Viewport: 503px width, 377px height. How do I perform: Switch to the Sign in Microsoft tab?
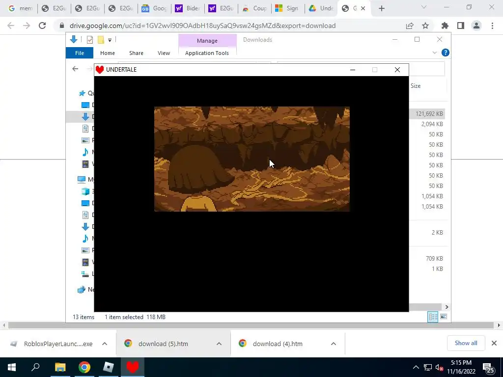[287, 8]
